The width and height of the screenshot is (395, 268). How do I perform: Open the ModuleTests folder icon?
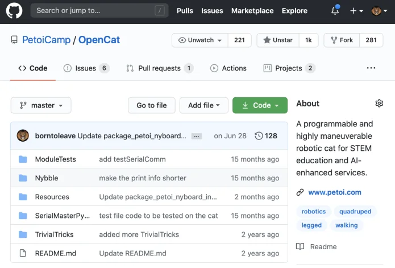point(23,159)
